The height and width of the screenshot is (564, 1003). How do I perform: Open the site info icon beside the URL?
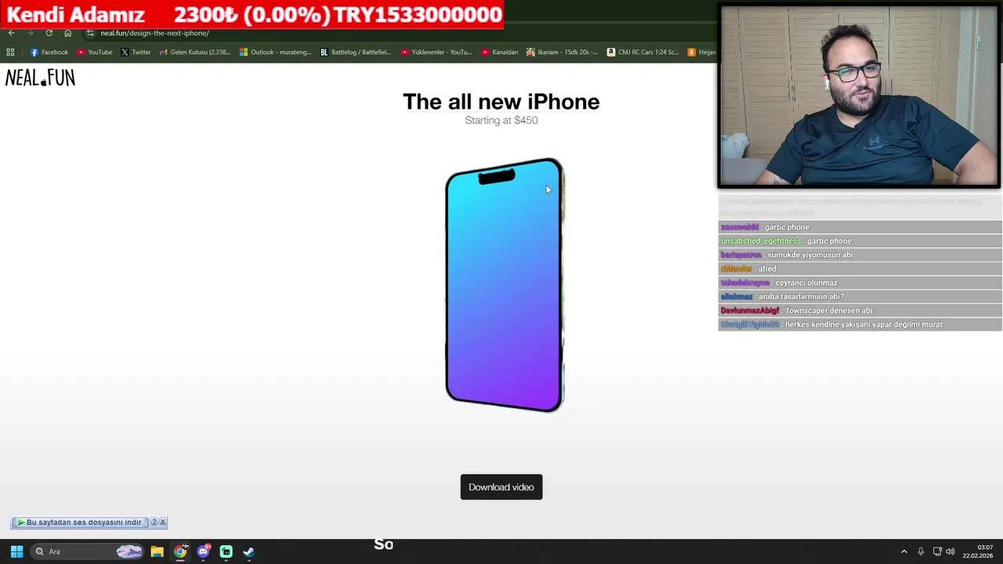(91, 33)
